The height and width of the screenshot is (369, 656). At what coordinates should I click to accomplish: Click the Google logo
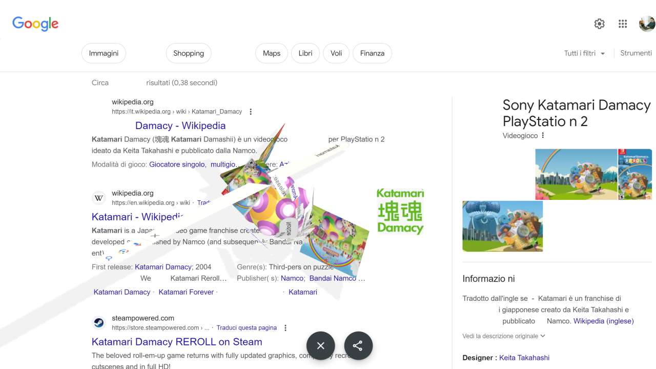point(35,24)
